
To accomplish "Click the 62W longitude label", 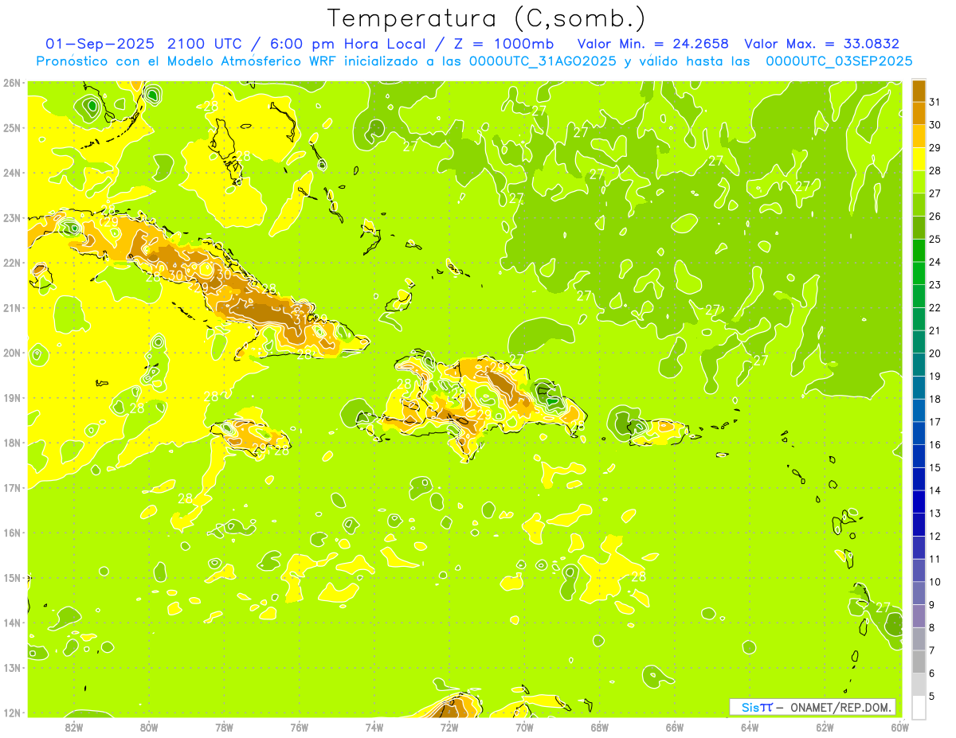I will [x=825, y=727].
